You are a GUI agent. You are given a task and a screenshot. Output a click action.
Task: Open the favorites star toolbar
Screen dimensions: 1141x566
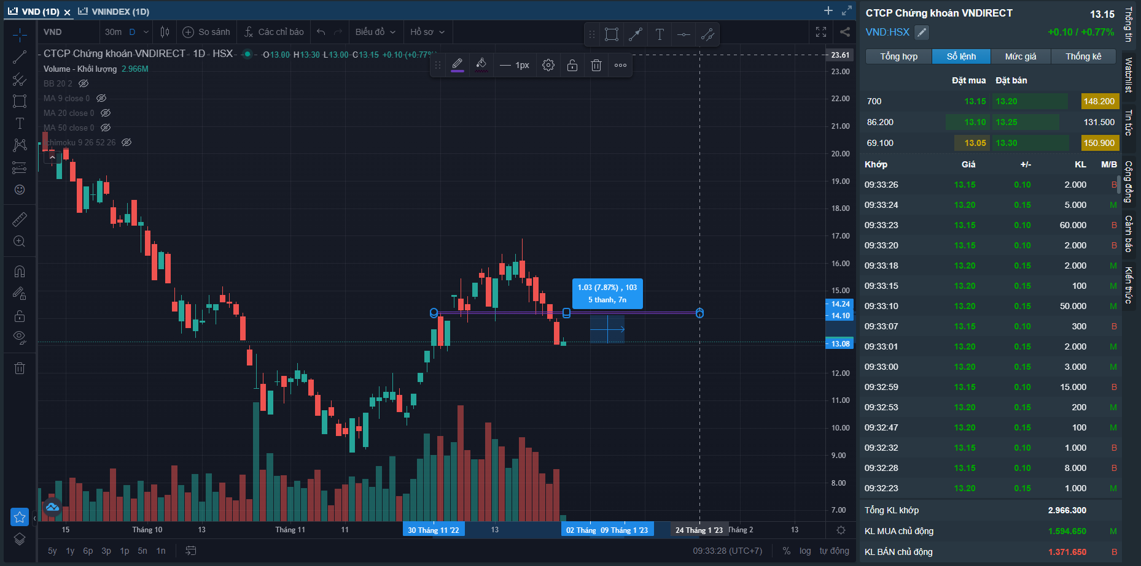[x=20, y=517]
